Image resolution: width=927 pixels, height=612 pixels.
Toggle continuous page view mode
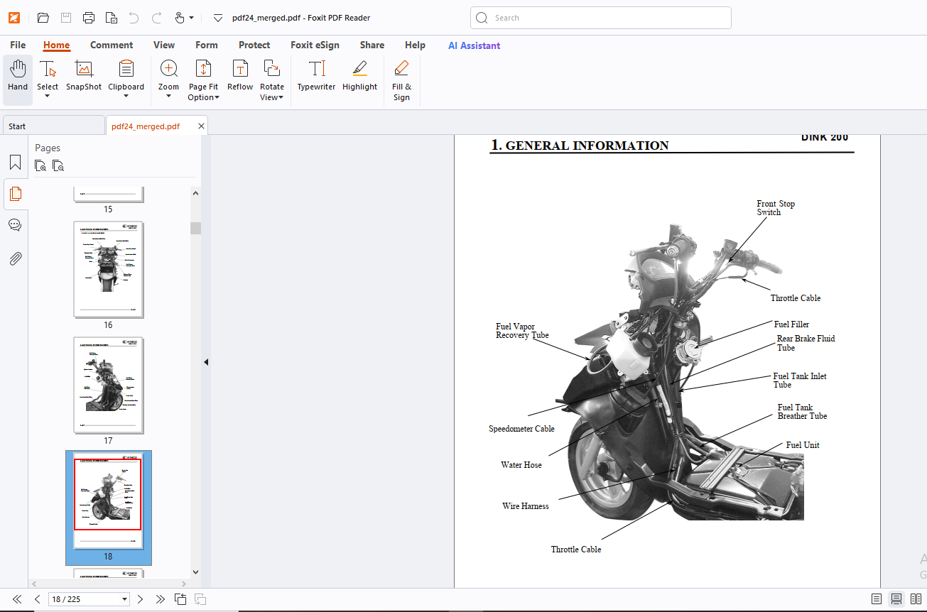(x=896, y=599)
